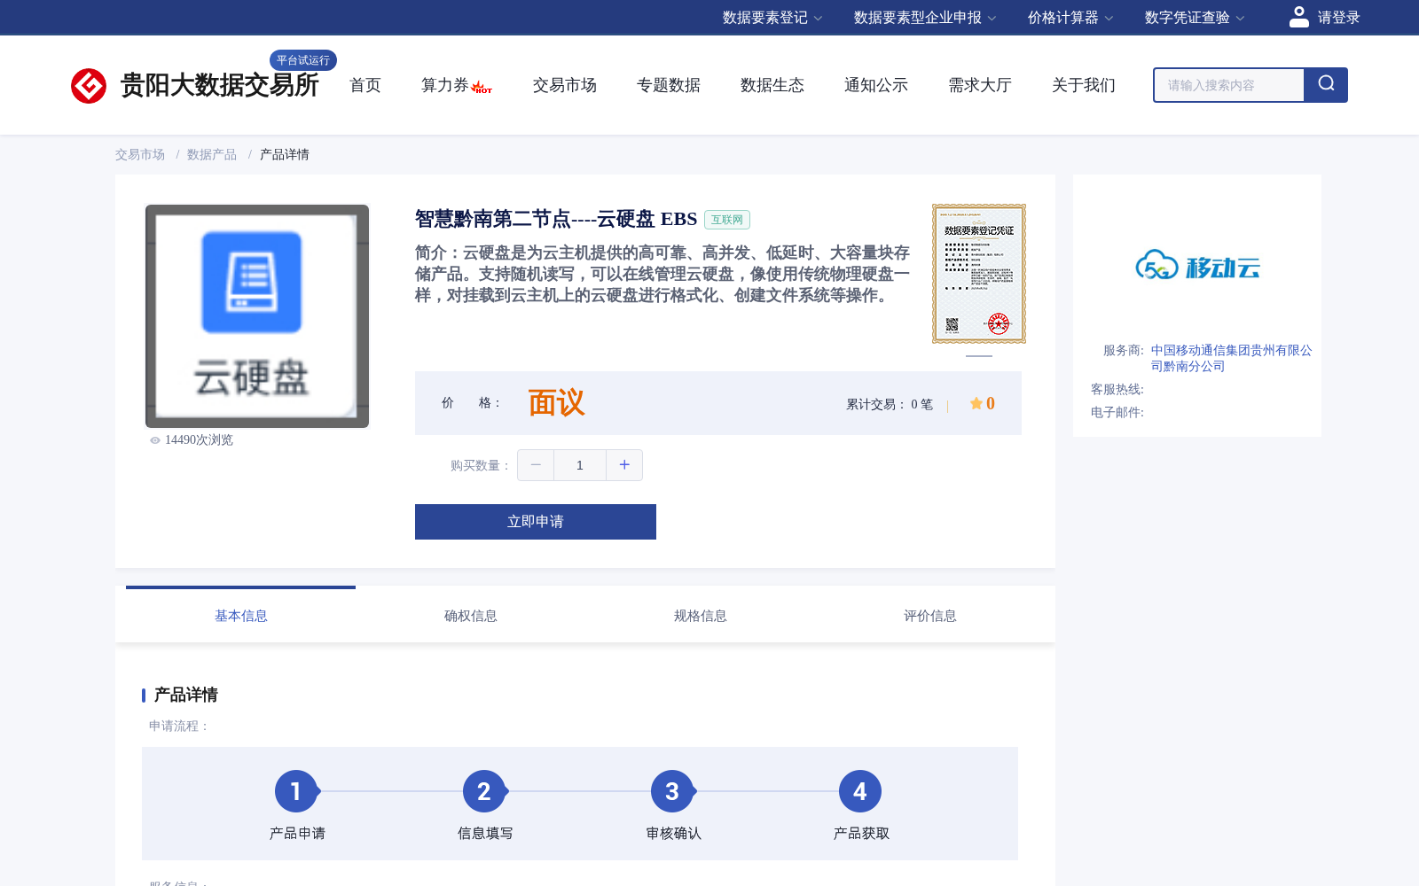Click the search input field
The image size is (1419, 886).
pos(1229,85)
